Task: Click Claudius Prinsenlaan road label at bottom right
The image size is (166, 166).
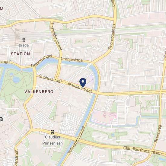Action: pyautogui.click(x=142, y=151)
